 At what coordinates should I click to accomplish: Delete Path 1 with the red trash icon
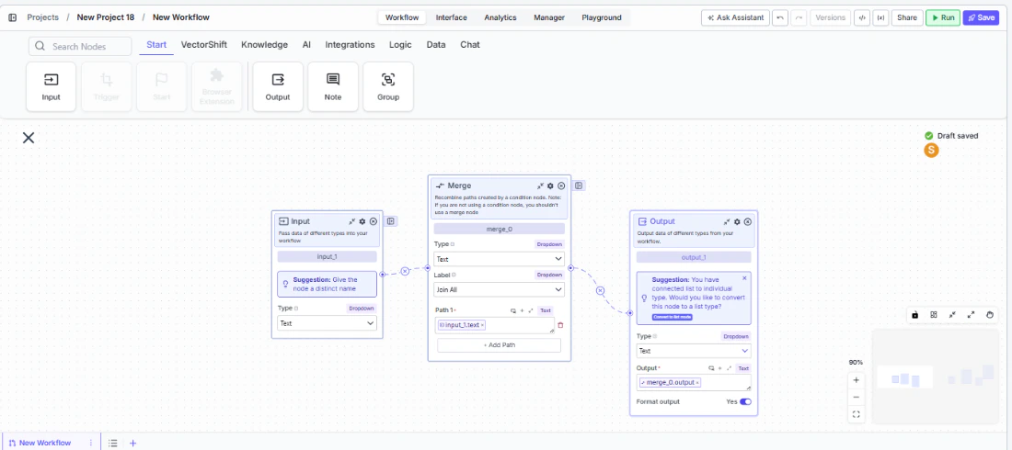(560, 325)
